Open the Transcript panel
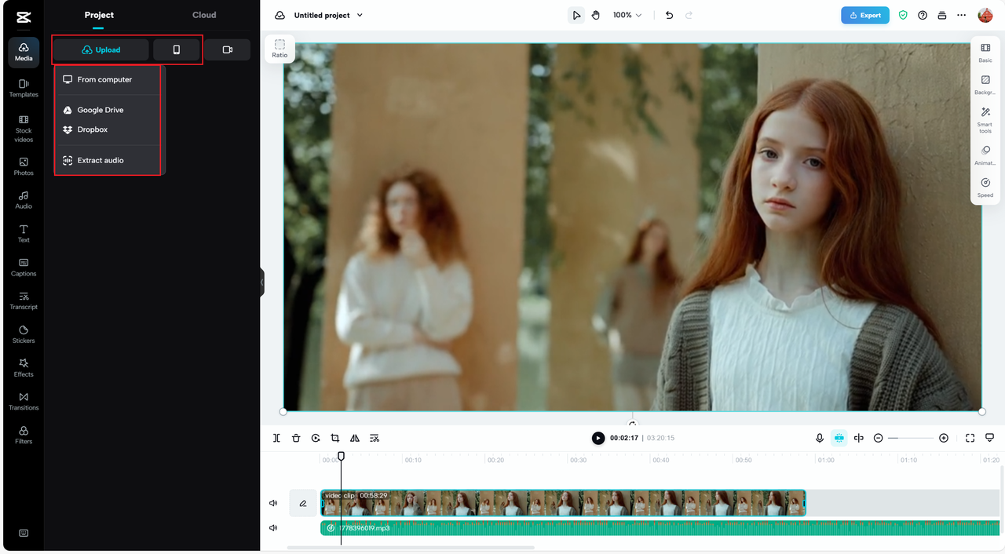This screenshot has height=554, width=1005. [x=24, y=301]
